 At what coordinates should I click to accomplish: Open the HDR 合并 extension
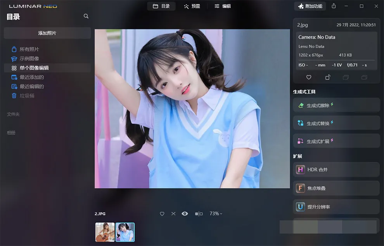(336, 169)
